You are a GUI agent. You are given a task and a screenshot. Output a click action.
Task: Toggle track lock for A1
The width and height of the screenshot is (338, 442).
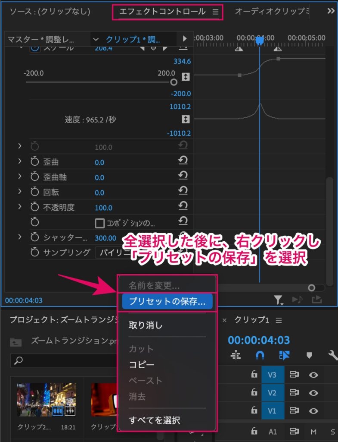click(254, 431)
